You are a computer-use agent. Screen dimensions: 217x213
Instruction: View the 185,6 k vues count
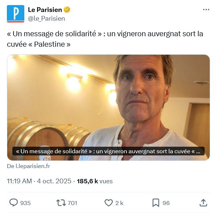pos(95,181)
